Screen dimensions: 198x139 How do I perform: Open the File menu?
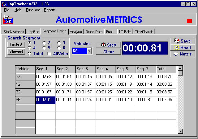(6, 10)
